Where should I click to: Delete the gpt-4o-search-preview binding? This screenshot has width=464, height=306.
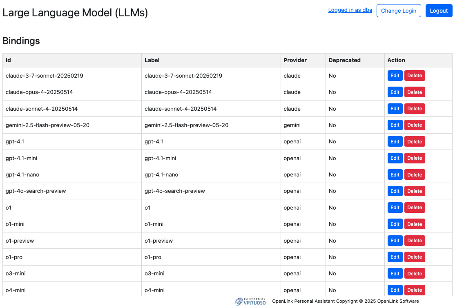415,191
